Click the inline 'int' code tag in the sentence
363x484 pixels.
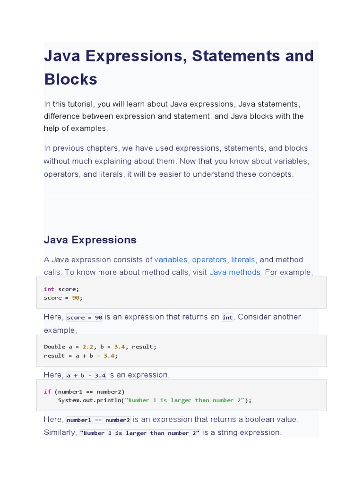coord(227,318)
